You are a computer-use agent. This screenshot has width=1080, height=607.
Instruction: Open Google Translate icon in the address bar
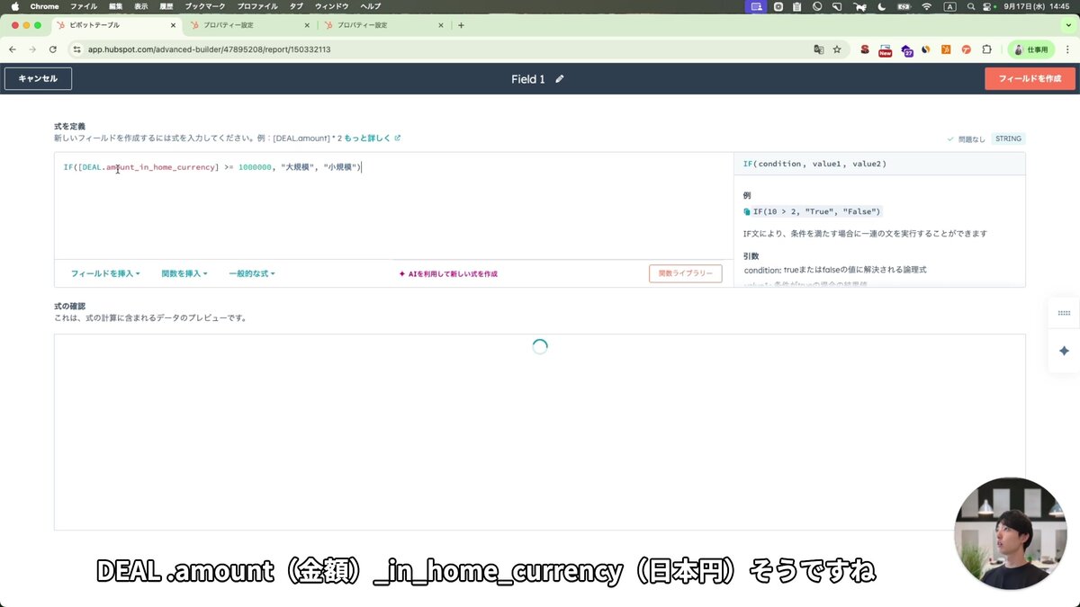coord(818,49)
